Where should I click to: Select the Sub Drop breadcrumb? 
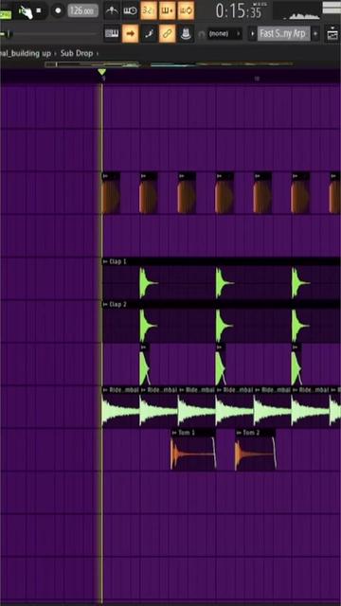point(77,53)
